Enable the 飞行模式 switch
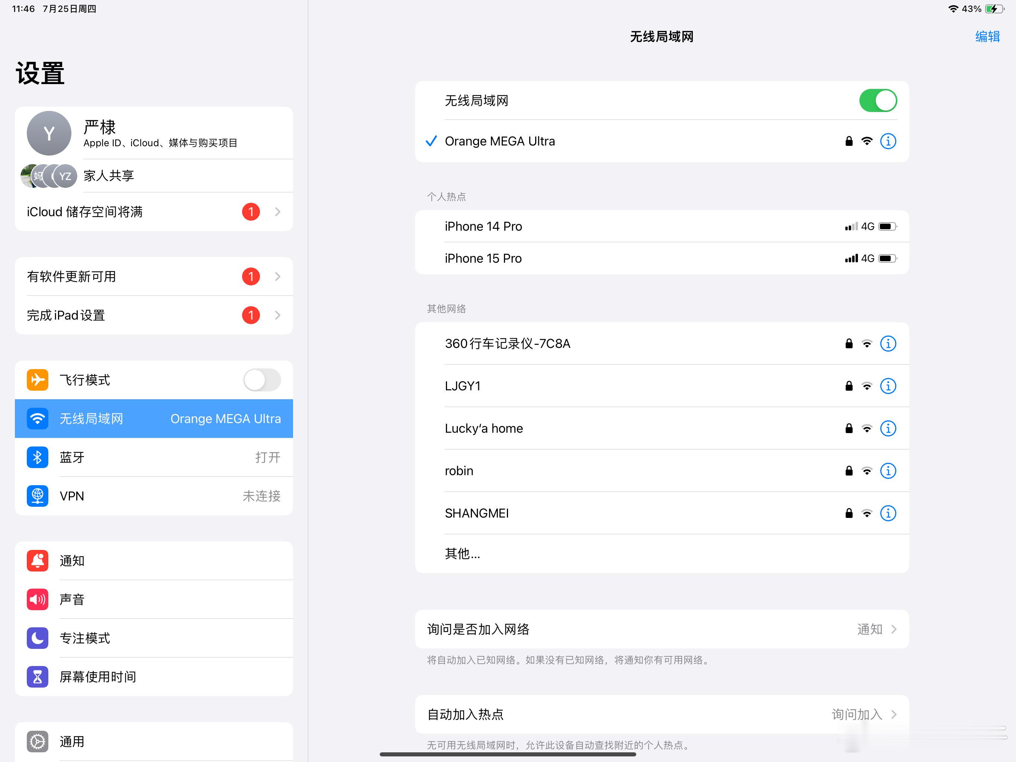The width and height of the screenshot is (1016, 762). (x=262, y=380)
